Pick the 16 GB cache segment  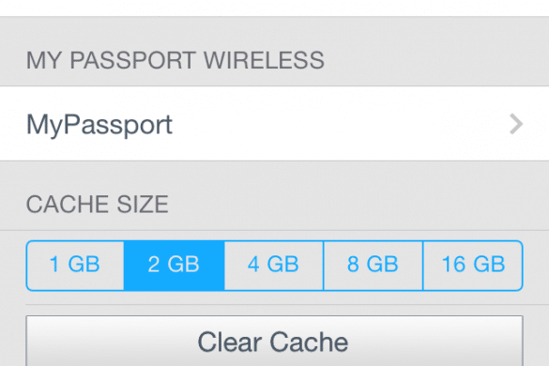point(473,266)
